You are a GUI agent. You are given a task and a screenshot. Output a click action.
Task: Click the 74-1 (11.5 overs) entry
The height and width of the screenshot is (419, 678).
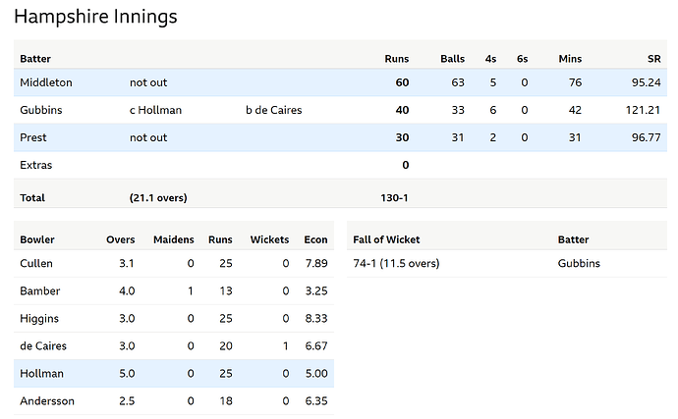tap(396, 263)
